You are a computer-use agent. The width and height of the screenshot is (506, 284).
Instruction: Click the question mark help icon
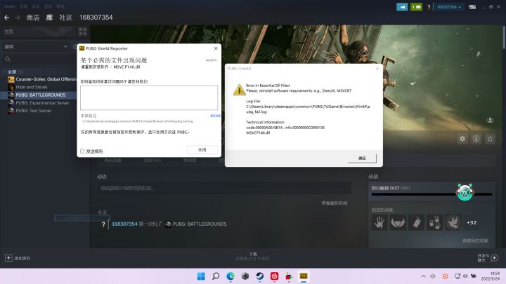(429, 7)
